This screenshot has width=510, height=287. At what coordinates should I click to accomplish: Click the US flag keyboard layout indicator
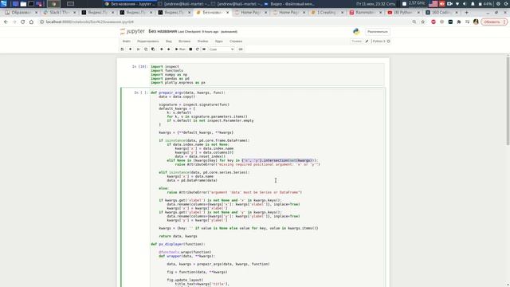click(433, 4)
